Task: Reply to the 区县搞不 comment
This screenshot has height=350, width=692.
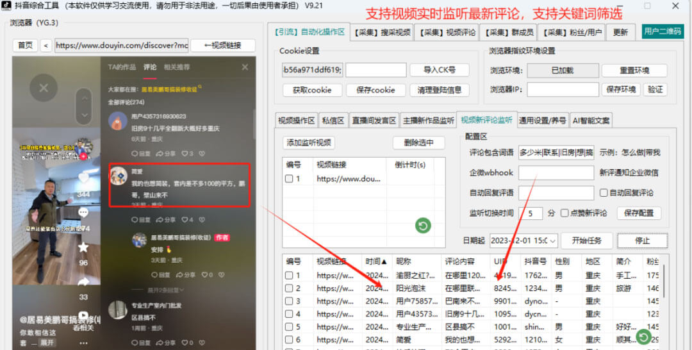Action: point(141,343)
